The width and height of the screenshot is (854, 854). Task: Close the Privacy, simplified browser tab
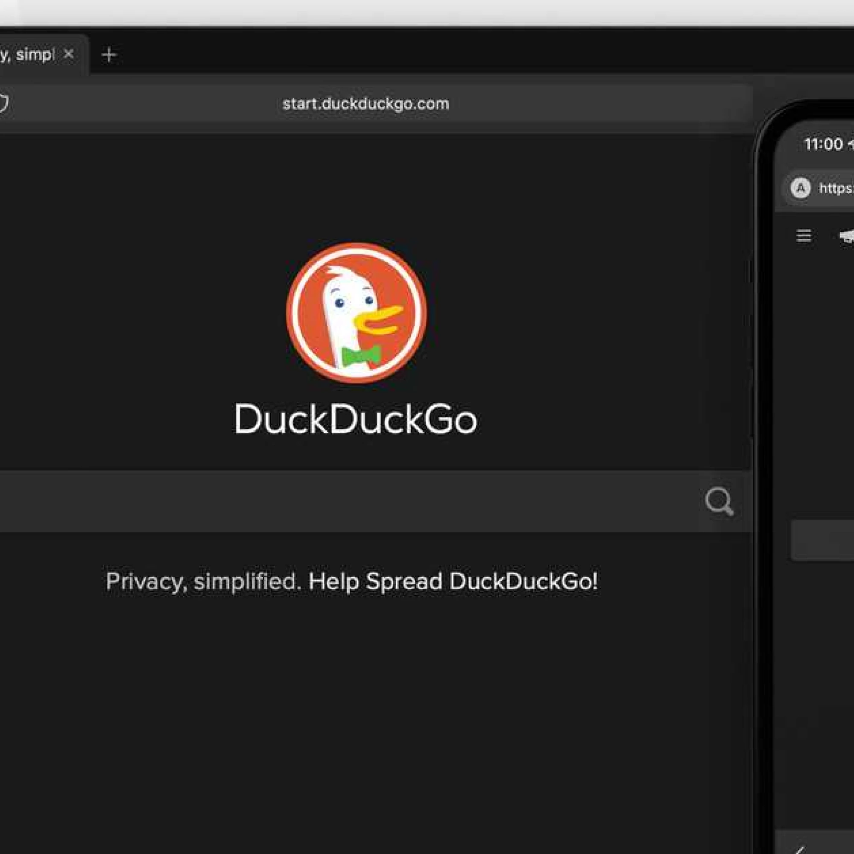[68, 54]
